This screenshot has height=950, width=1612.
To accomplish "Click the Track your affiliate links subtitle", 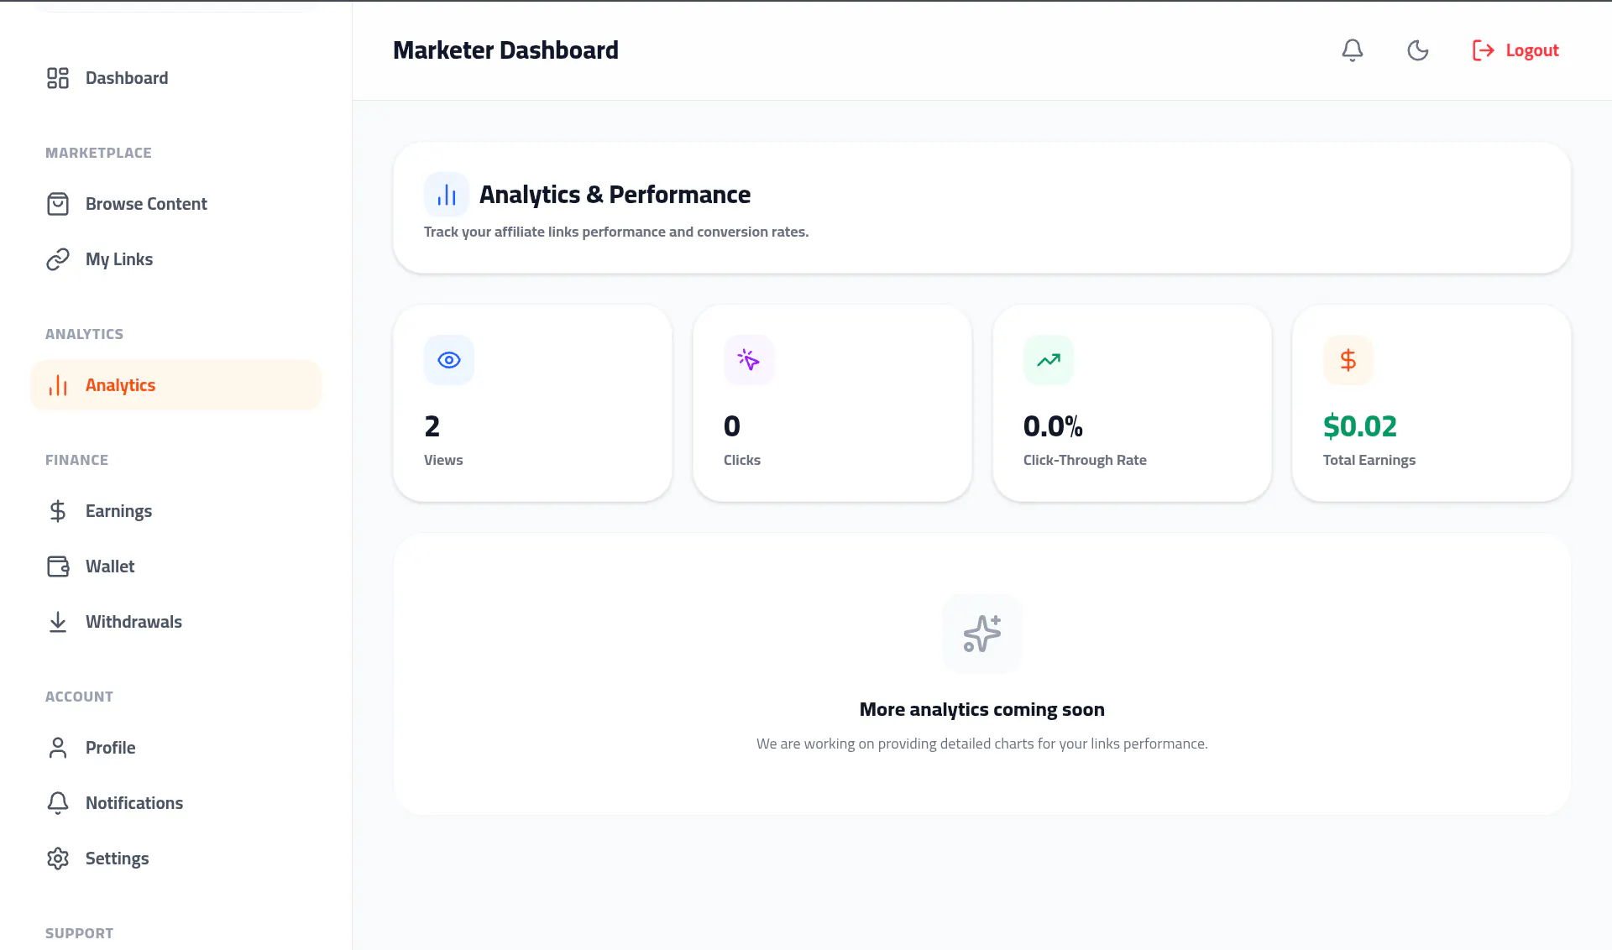I will click(616, 232).
